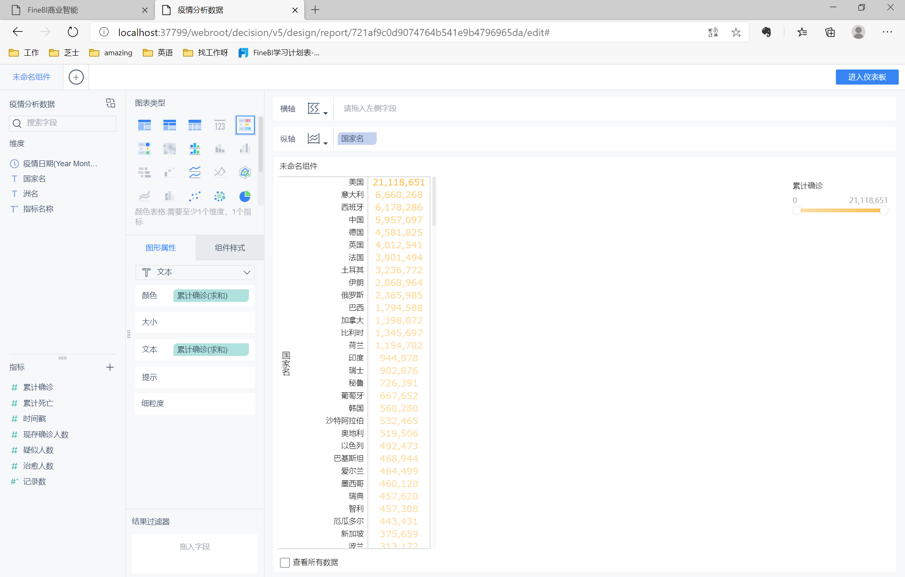Expand the 横轴 axis options dropdown
Screen dimensions: 905x577
[x=317, y=109]
